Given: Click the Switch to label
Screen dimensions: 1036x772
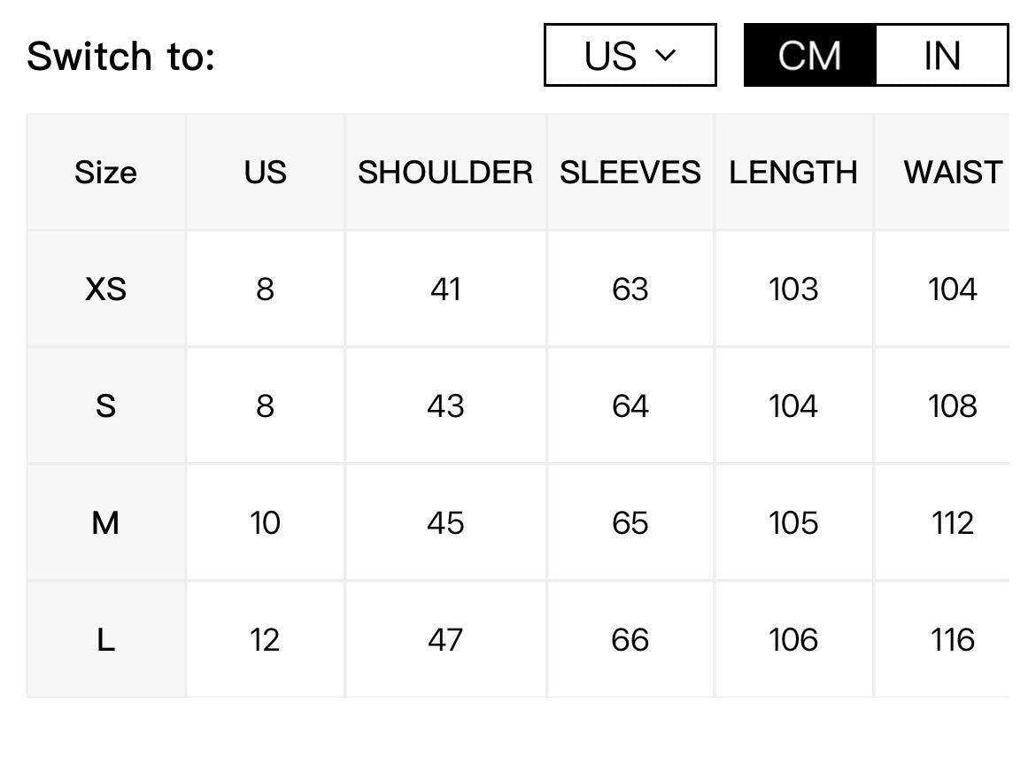Looking at the screenshot, I should click(x=121, y=56).
